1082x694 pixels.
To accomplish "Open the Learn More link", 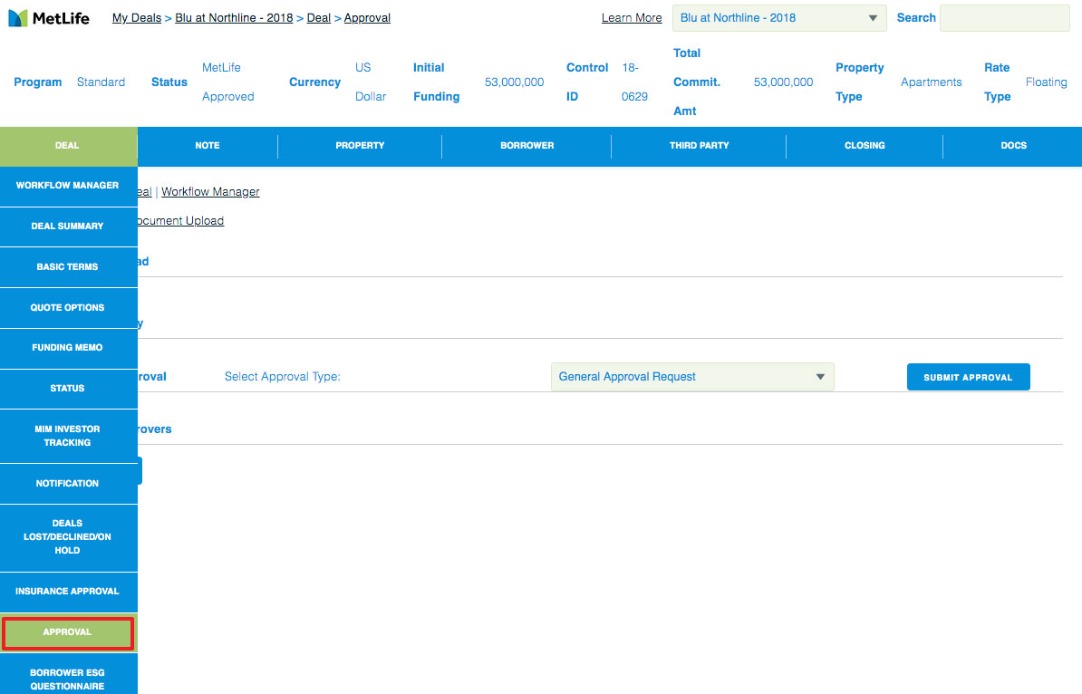I will [632, 18].
